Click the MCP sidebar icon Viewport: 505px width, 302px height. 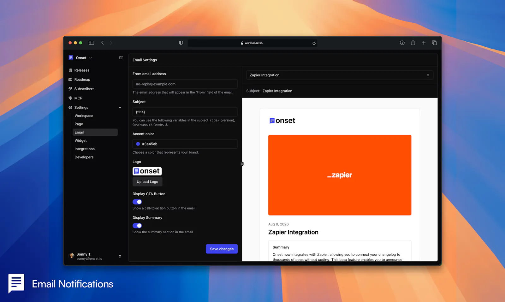70,98
